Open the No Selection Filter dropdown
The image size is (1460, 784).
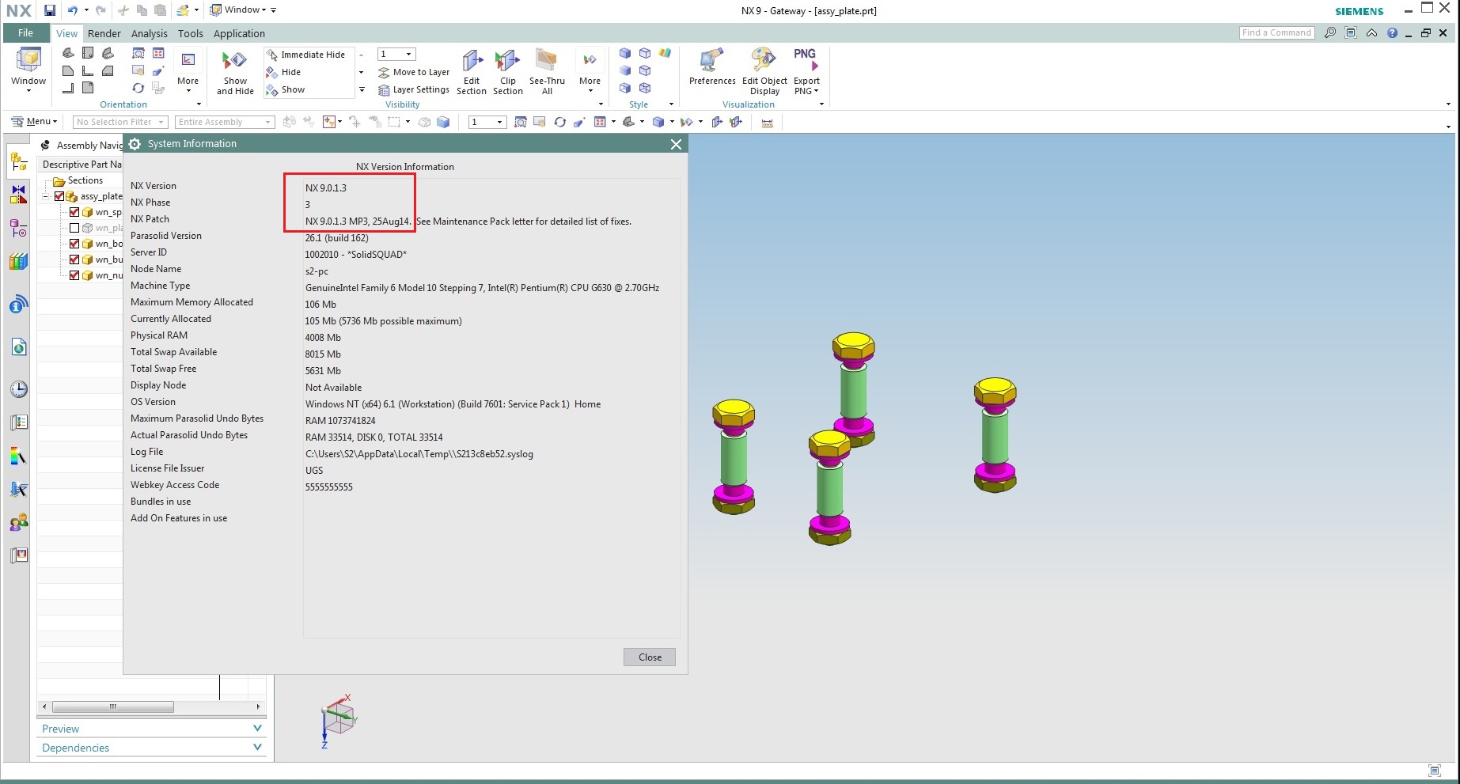point(119,122)
